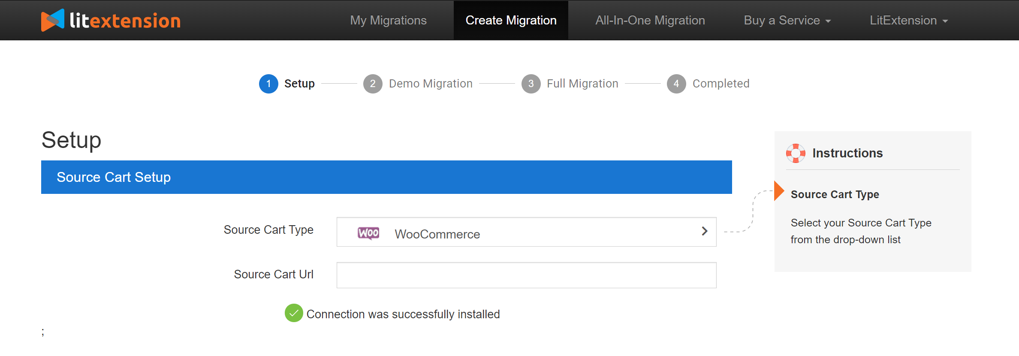1019x356 pixels.
Task: Expand the LitExtension account menu
Action: (x=908, y=20)
